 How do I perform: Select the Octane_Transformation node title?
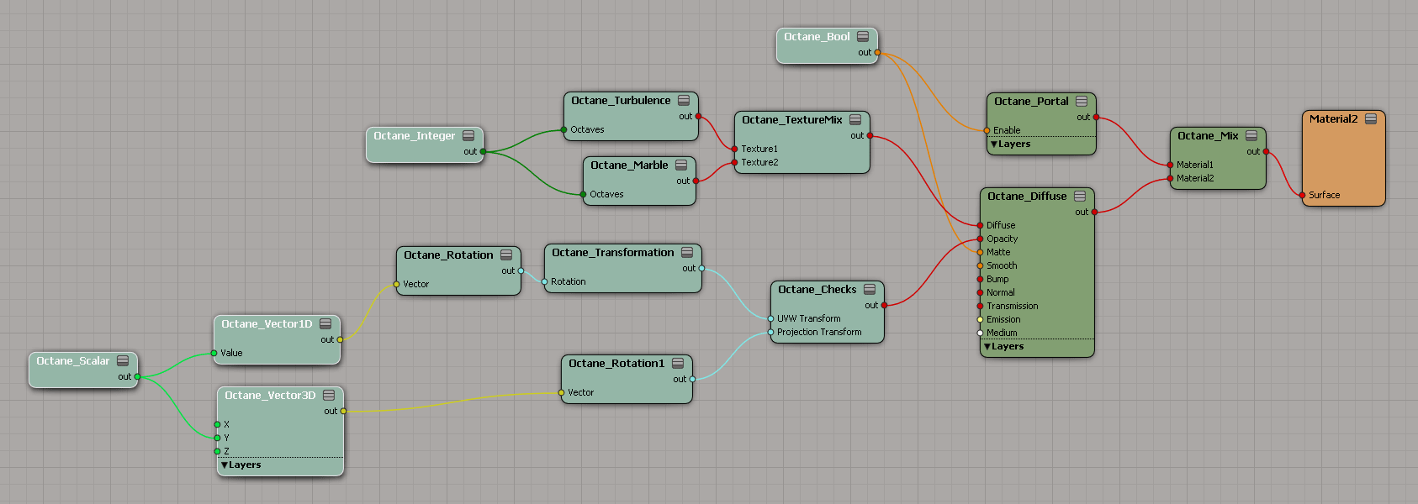(612, 252)
